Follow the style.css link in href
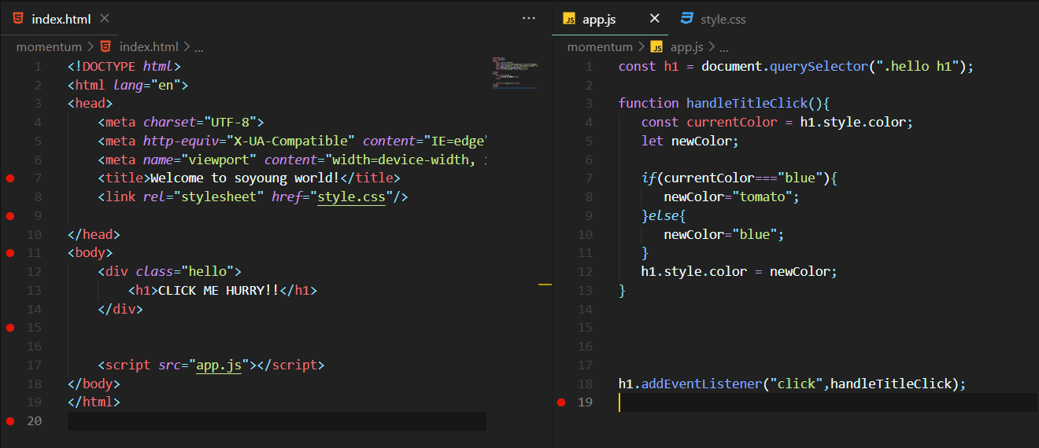Image resolution: width=1039 pixels, height=448 pixels. [x=351, y=196]
